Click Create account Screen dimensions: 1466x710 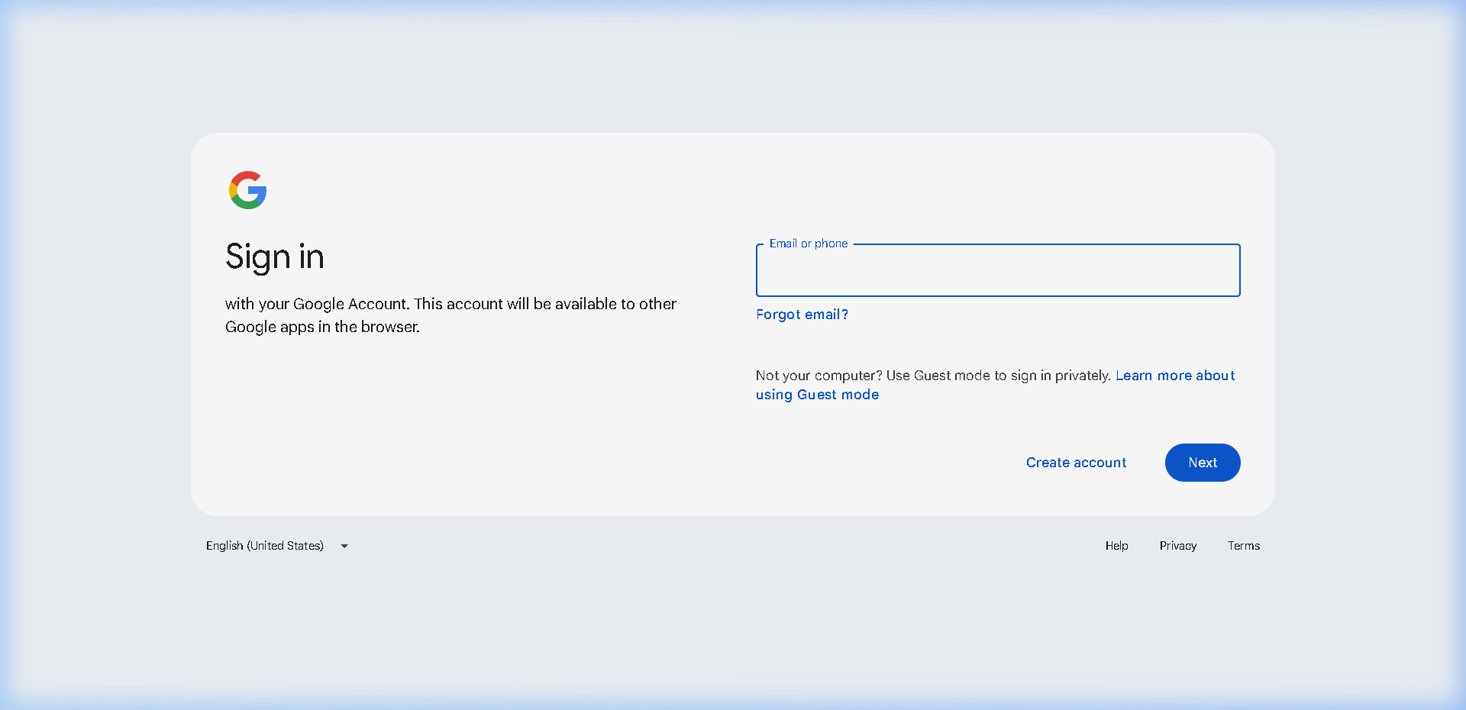1076,463
